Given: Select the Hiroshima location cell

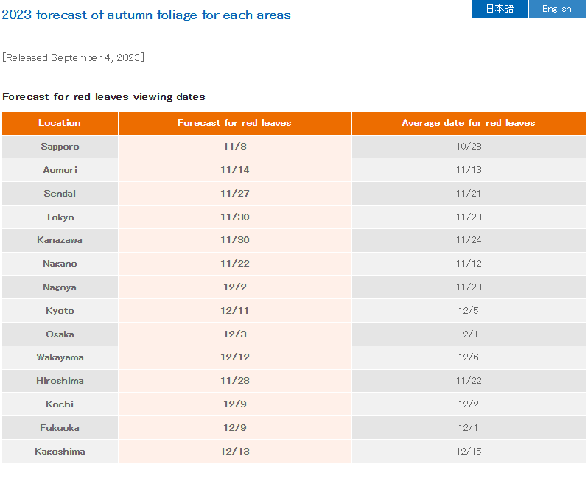Looking at the screenshot, I should click(x=60, y=381).
